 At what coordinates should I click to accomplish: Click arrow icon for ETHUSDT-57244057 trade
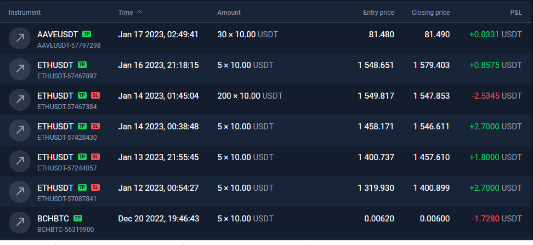(x=20, y=161)
